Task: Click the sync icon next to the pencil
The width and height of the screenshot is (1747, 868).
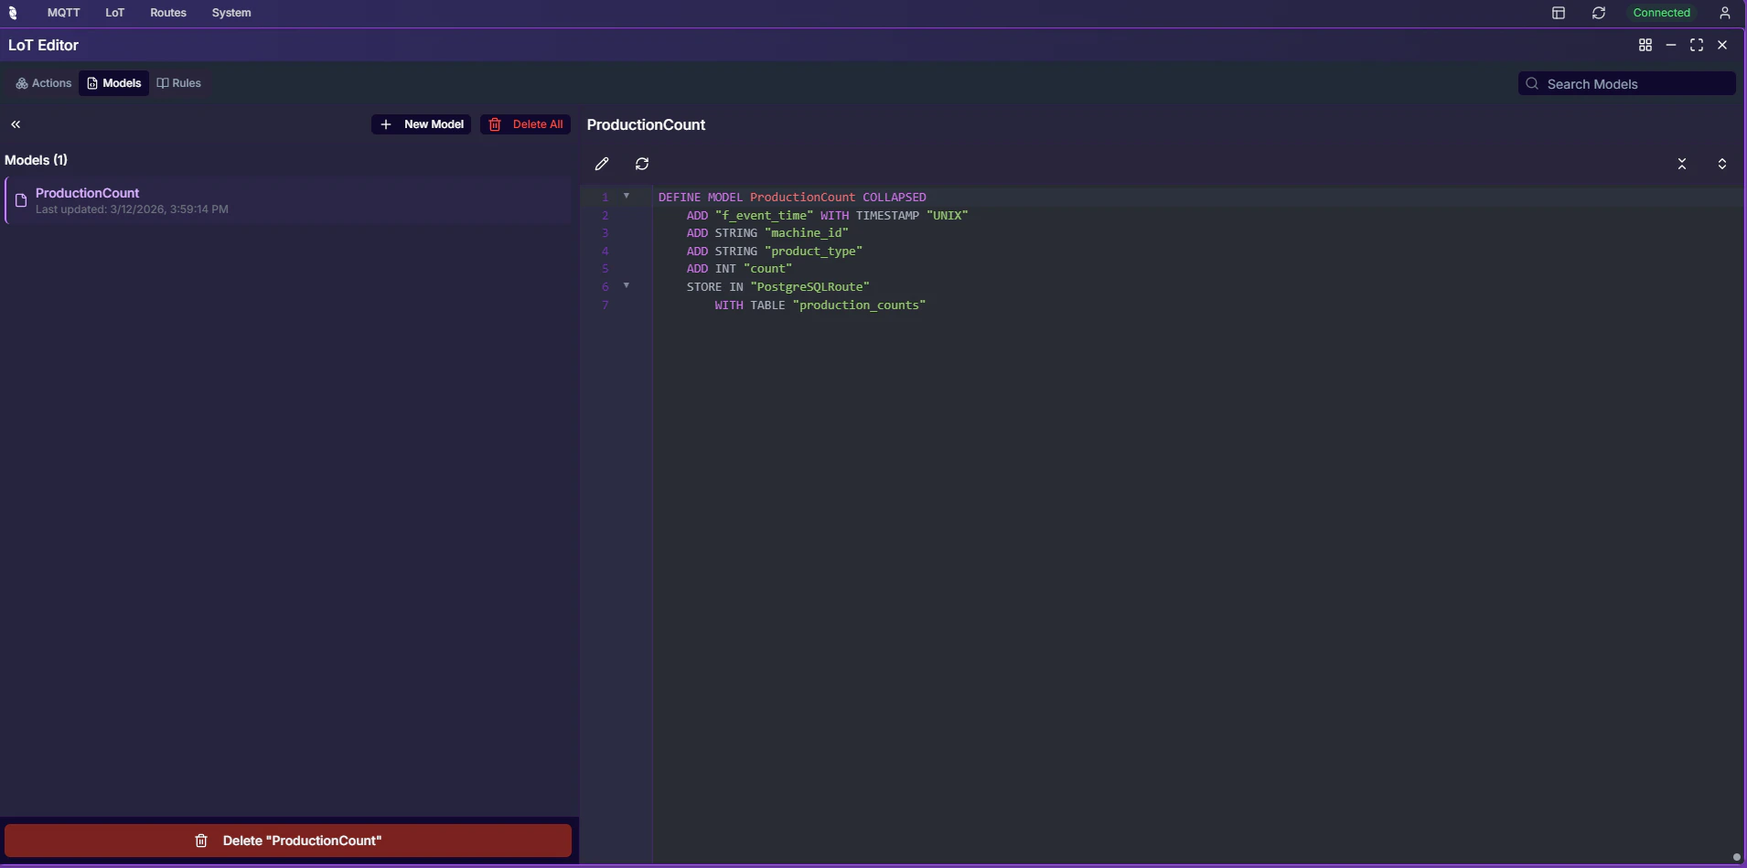Action: click(642, 164)
